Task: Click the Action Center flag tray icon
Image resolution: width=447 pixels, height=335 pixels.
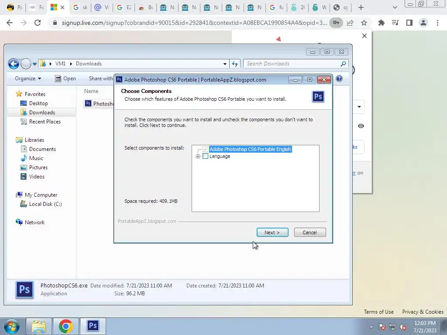Action: pos(382,327)
